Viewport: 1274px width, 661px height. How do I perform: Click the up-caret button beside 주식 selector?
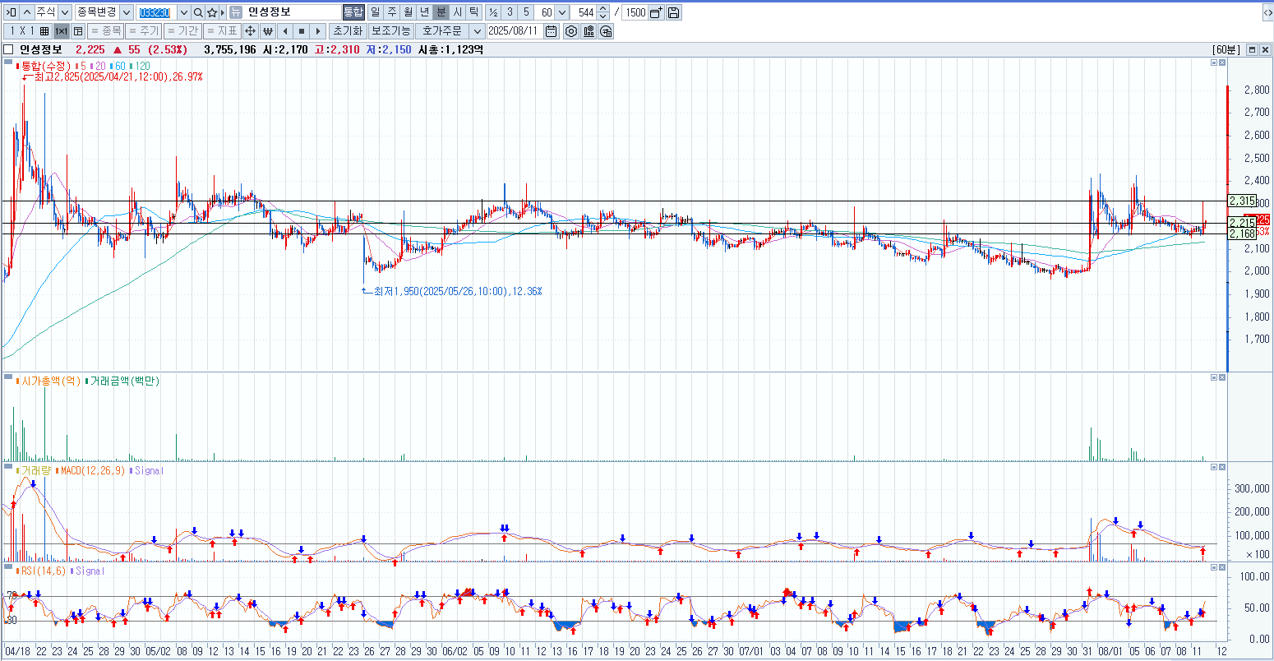[26, 12]
